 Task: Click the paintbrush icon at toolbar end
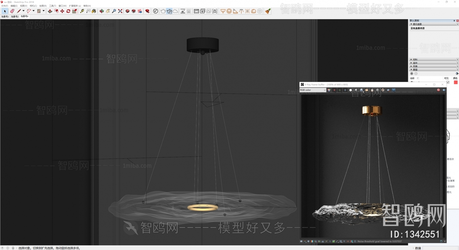(x=268, y=11)
